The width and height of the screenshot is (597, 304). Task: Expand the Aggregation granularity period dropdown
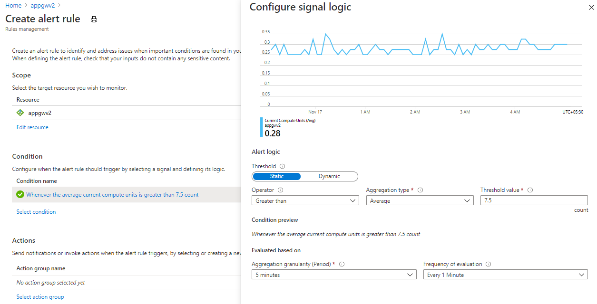pyautogui.click(x=334, y=275)
